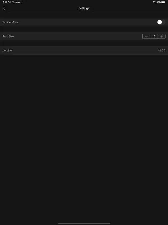
Task: Select the Offline Mode label
Action: tap(10, 22)
